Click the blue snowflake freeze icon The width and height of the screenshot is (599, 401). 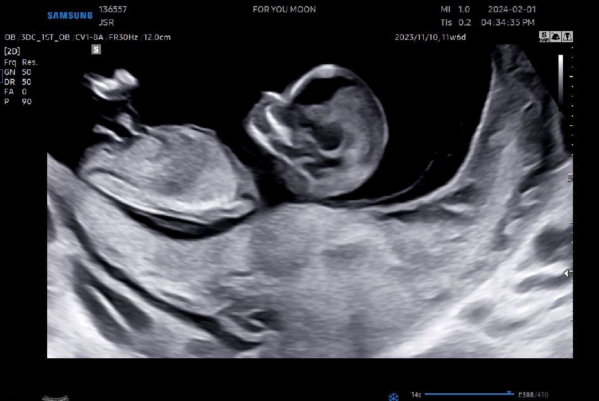(x=393, y=396)
